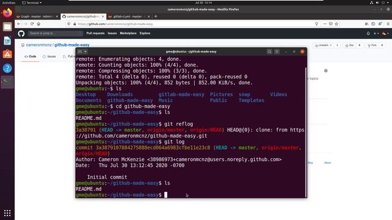Click new terminal tab icon in the titlebar
This screenshot has height=220, width=392.
pos(80,51)
